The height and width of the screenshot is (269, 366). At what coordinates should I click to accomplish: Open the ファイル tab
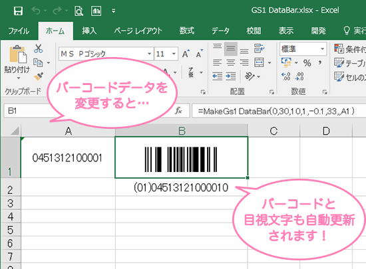coord(19,31)
